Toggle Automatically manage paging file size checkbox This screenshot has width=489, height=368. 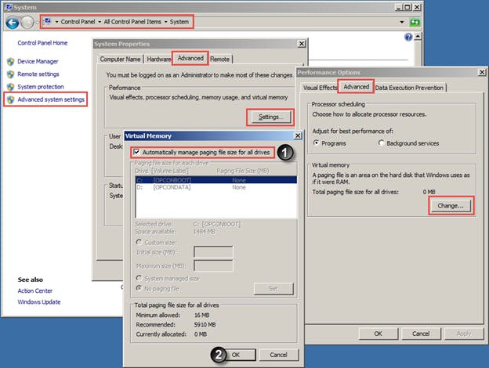[x=138, y=152]
